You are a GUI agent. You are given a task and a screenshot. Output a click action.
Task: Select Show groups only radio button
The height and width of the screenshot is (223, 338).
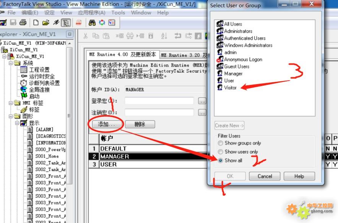click(x=220, y=143)
